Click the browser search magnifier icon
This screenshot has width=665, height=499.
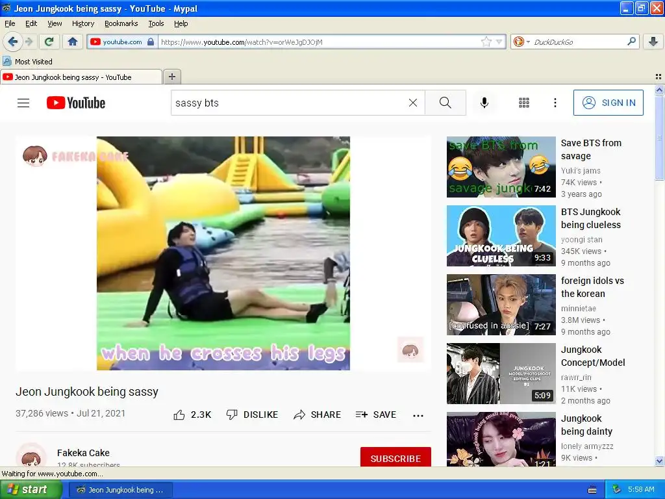(631, 41)
